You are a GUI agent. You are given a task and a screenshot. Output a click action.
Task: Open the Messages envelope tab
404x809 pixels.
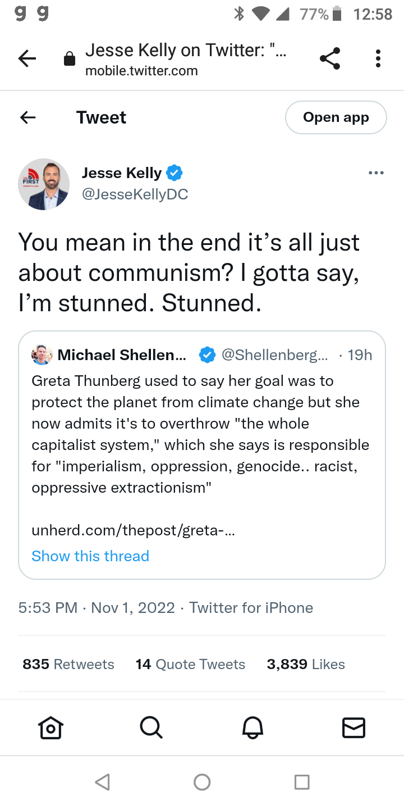coord(353,728)
